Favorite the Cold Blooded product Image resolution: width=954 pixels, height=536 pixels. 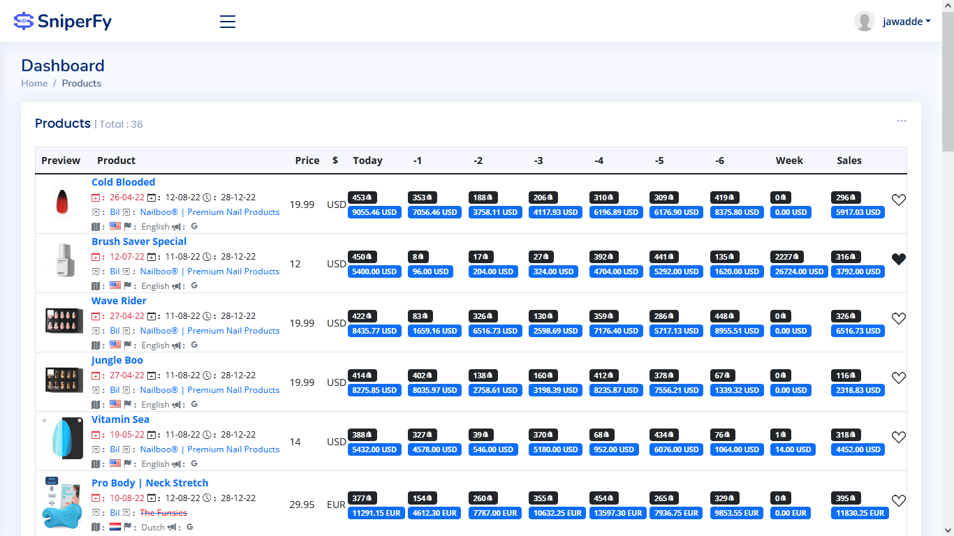[x=899, y=200]
